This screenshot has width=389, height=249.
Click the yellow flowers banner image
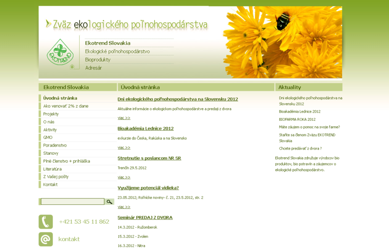283,42
